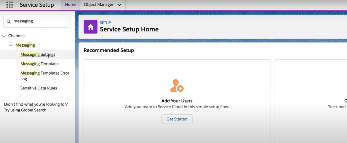The height and width of the screenshot is (143, 347).
Task: Click the 'Try using Global Search' hint text
Action: click(x=26, y=110)
